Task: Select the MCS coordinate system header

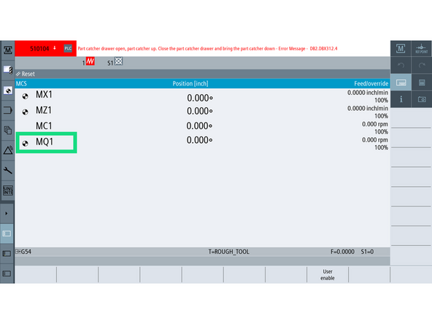Action: coord(21,84)
